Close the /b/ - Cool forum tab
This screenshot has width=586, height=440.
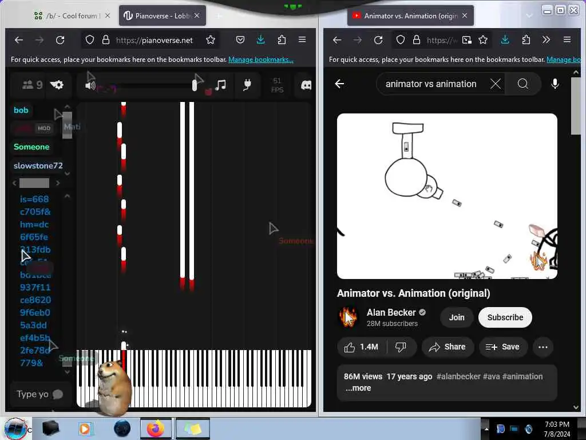[108, 15]
